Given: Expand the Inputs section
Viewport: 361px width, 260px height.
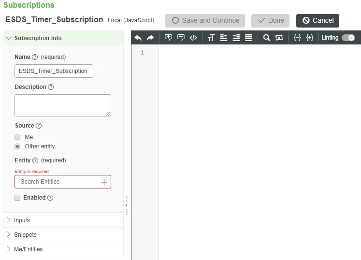Looking at the screenshot, I should [x=63, y=220].
